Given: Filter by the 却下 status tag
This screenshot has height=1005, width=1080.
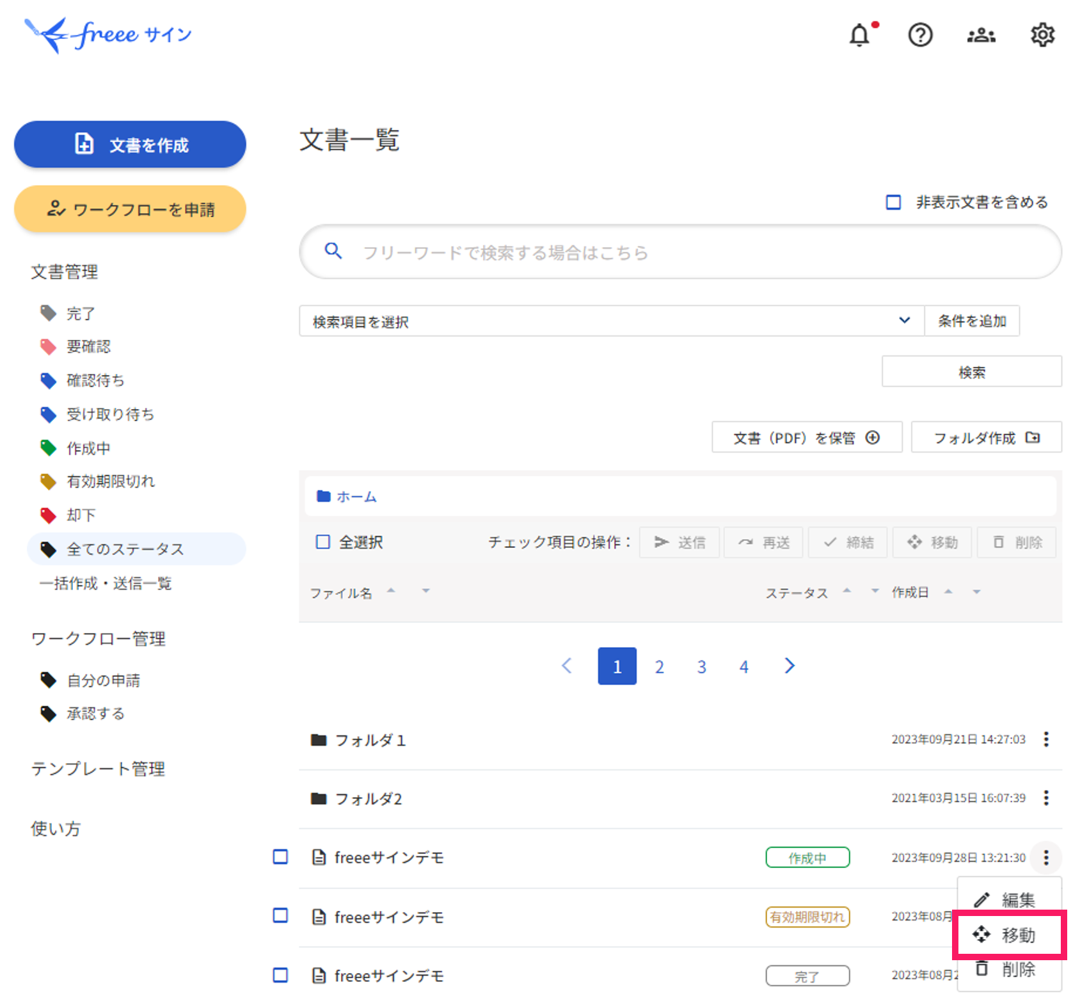Looking at the screenshot, I should click(67, 515).
